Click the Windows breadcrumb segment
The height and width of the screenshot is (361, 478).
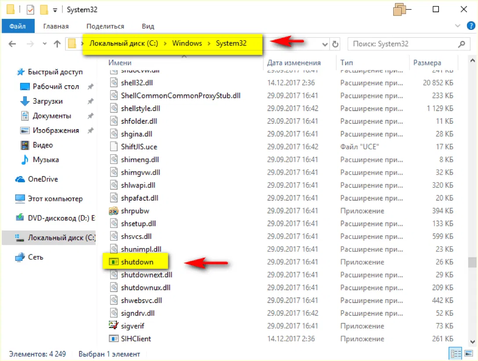[x=187, y=43]
